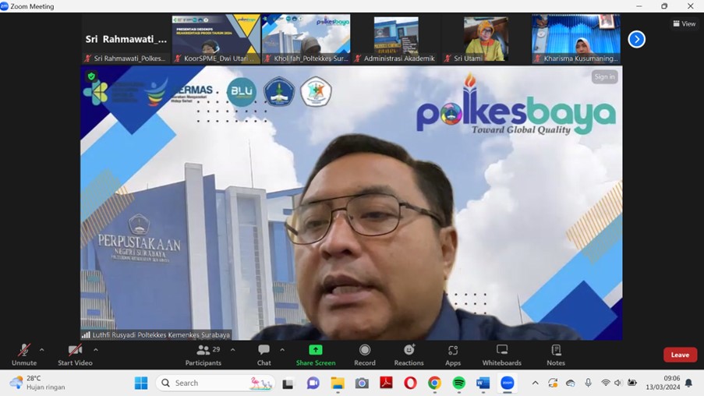Start recording with Record button
Image resolution: width=704 pixels, height=396 pixels.
pos(365,355)
